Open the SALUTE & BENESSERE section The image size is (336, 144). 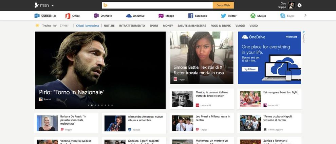[x=192, y=26]
